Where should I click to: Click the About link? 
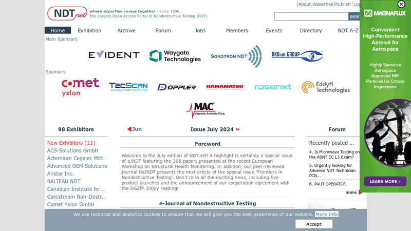(304, 4)
